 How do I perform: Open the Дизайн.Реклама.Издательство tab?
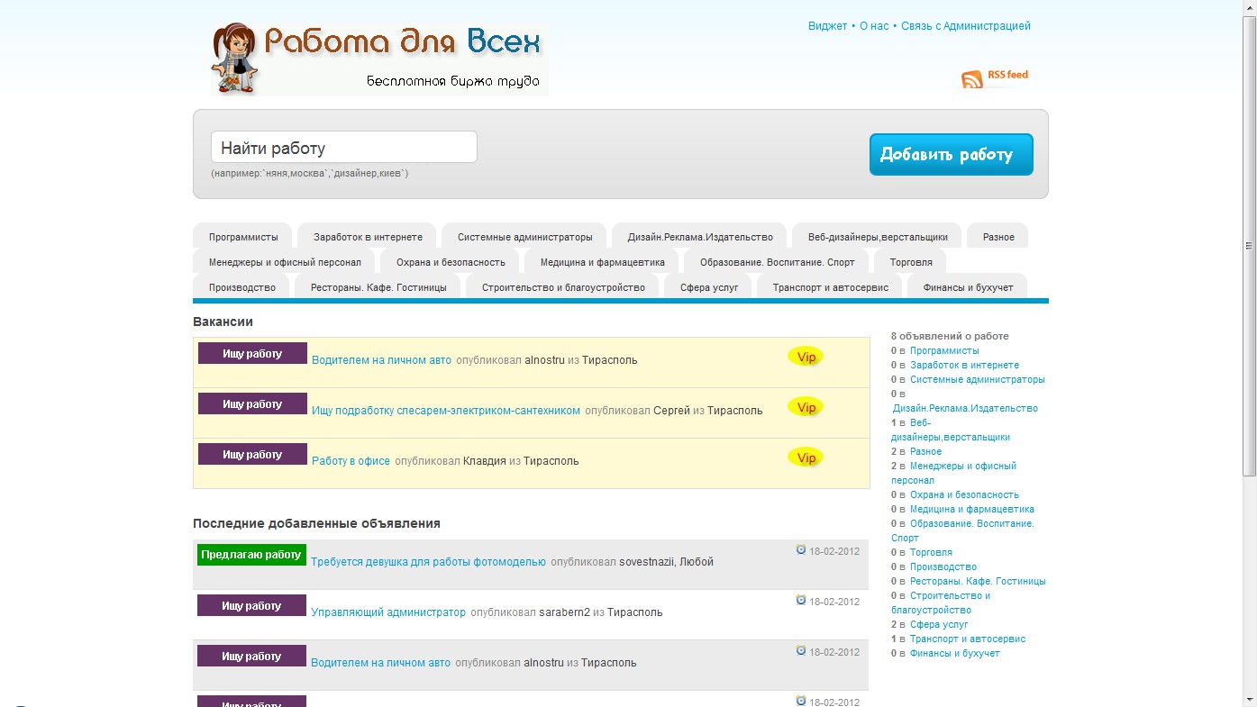(700, 237)
